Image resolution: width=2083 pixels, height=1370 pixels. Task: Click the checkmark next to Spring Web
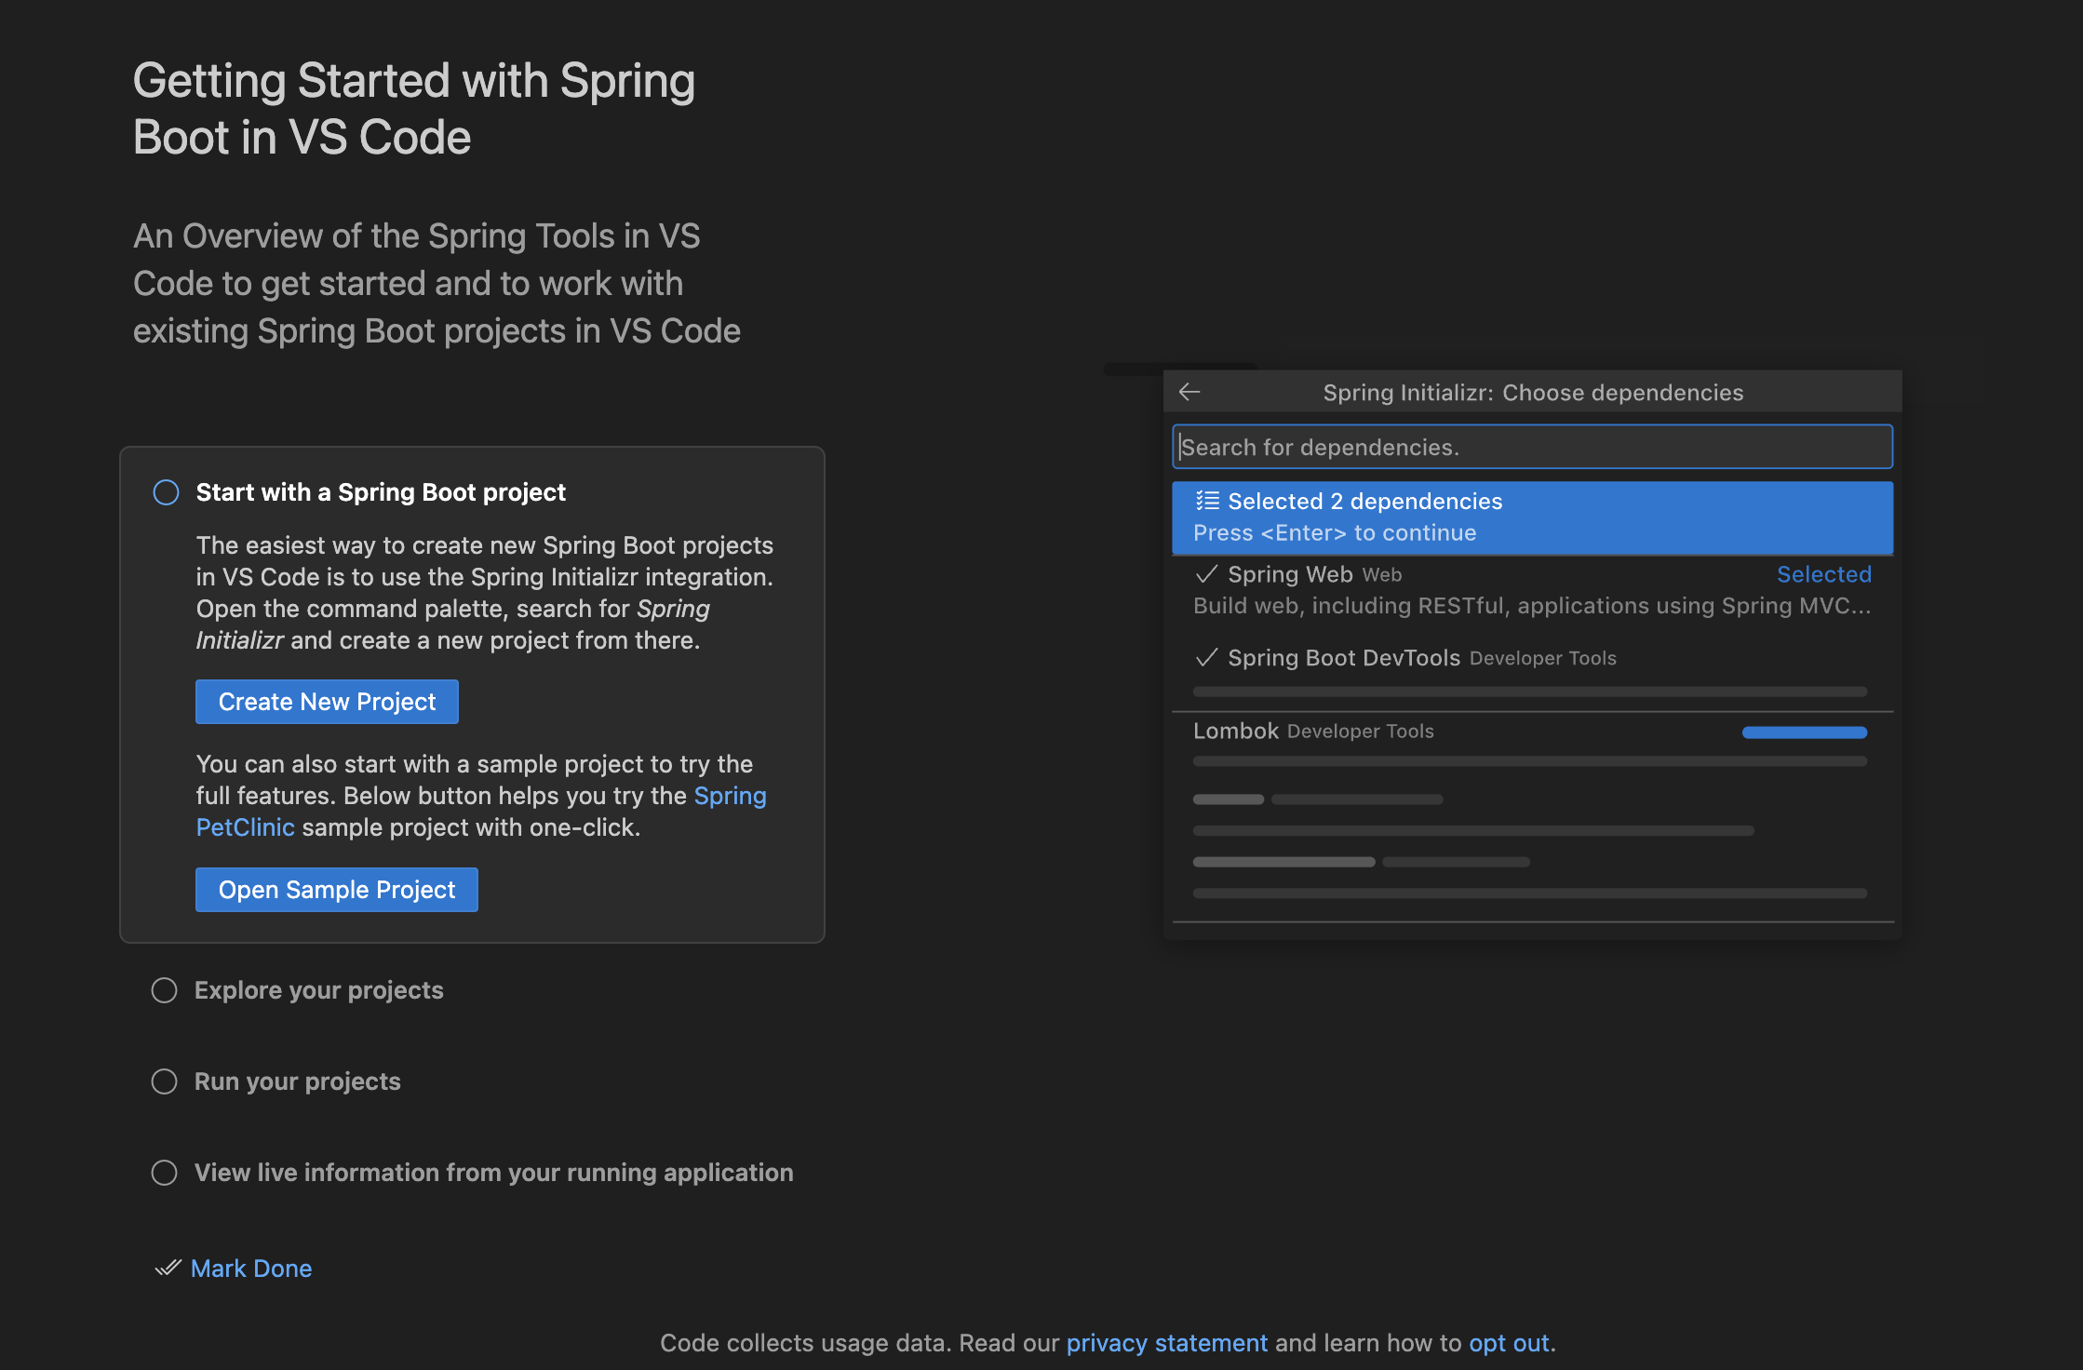[x=1206, y=574]
